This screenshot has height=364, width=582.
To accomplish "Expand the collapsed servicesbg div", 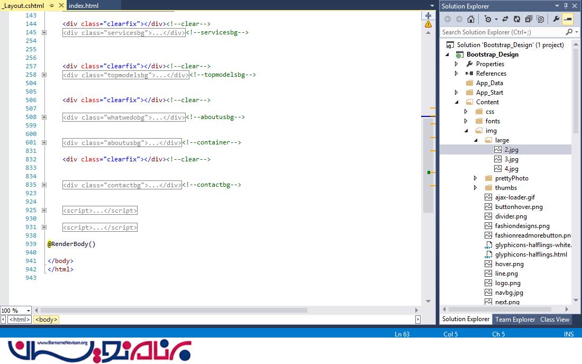I will click(44, 32).
